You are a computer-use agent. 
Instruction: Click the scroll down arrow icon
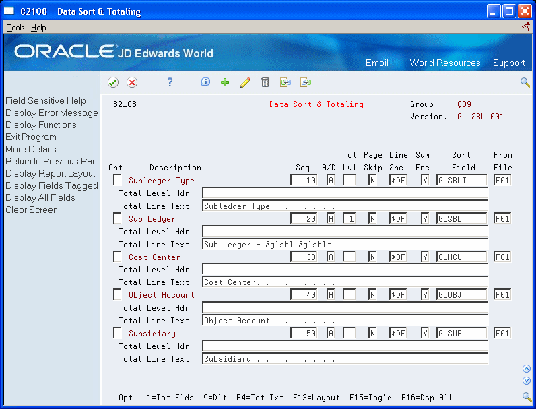pos(527,381)
